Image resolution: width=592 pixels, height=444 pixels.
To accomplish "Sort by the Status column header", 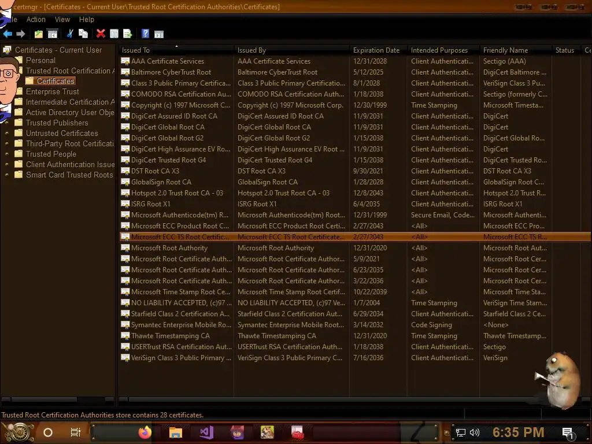I will (x=567, y=50).
